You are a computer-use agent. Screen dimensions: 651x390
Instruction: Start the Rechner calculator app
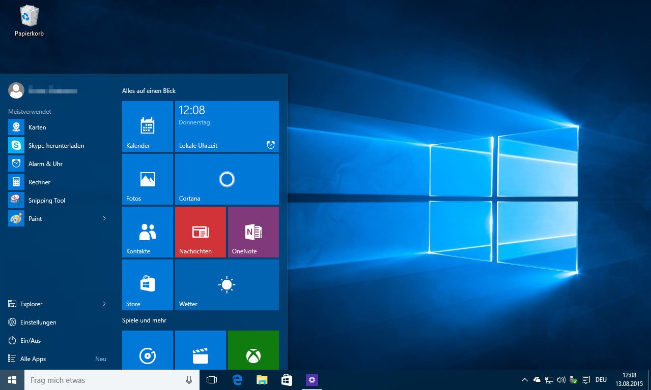point(57,182)
